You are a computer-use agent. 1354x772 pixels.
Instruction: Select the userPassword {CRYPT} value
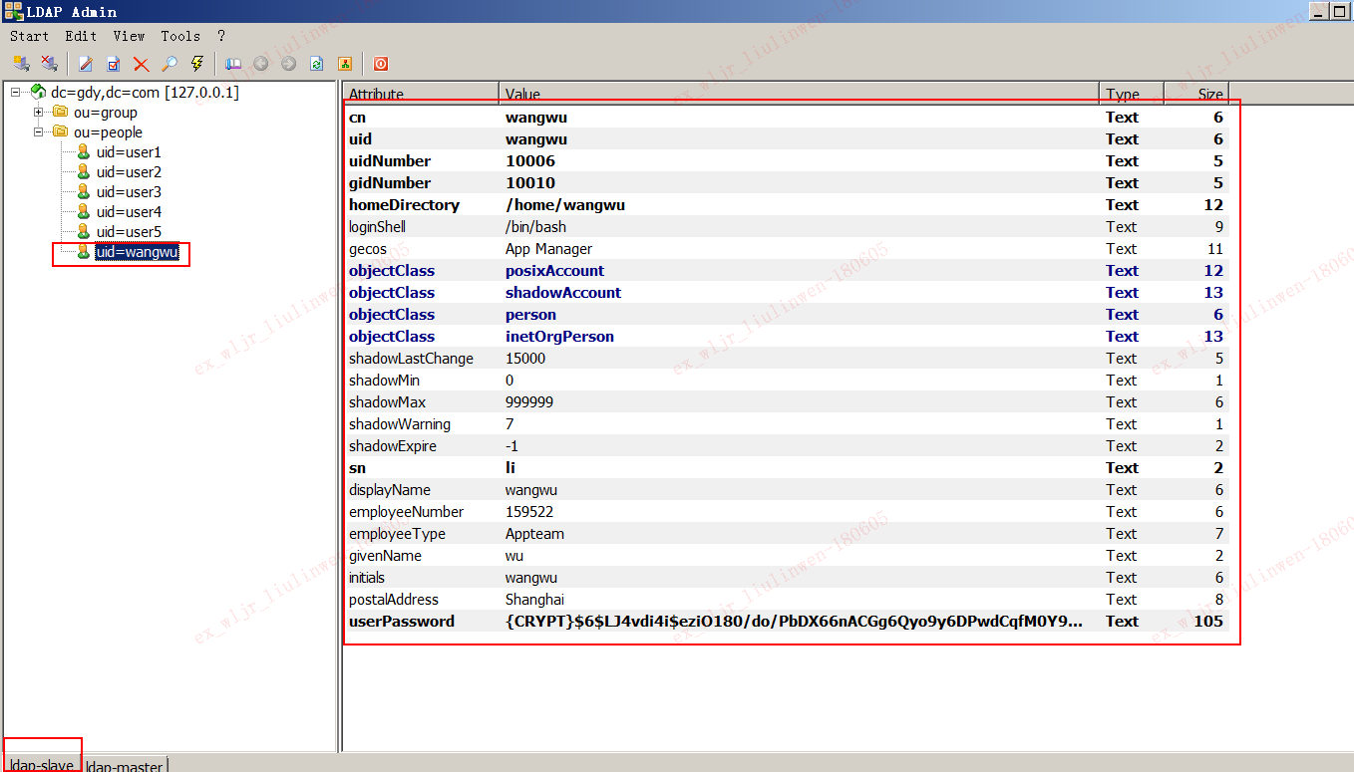[794, 621]
